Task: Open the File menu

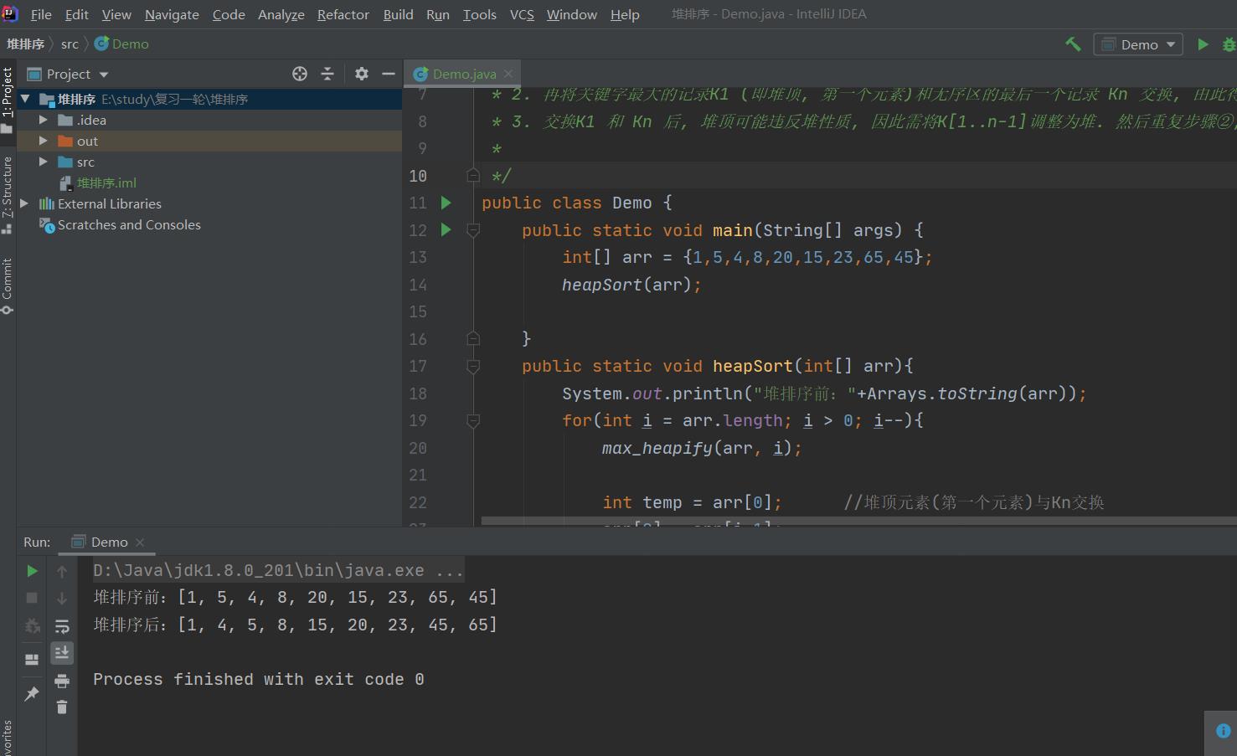Action: pos(41,14)
